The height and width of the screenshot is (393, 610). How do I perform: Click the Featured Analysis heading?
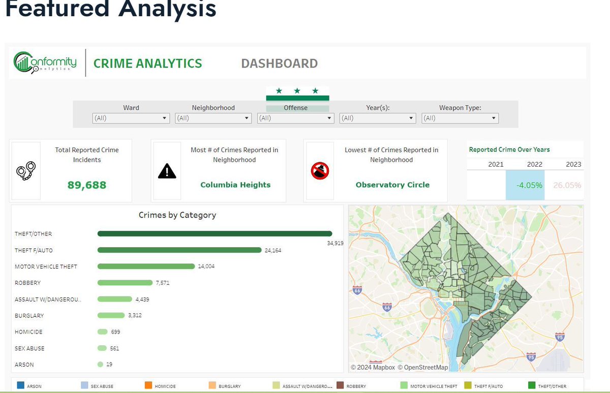[111, 9]
